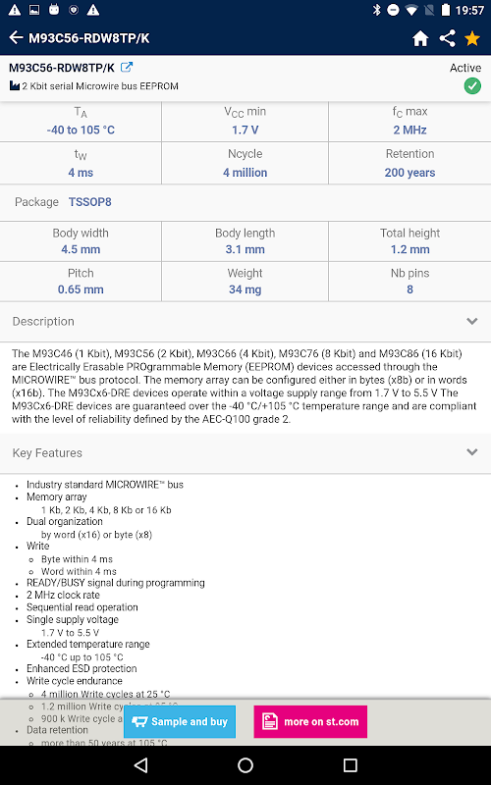Tap the green Active status checkmark
The width and height of the screenshot is (491, 785).
click(472, 86)
